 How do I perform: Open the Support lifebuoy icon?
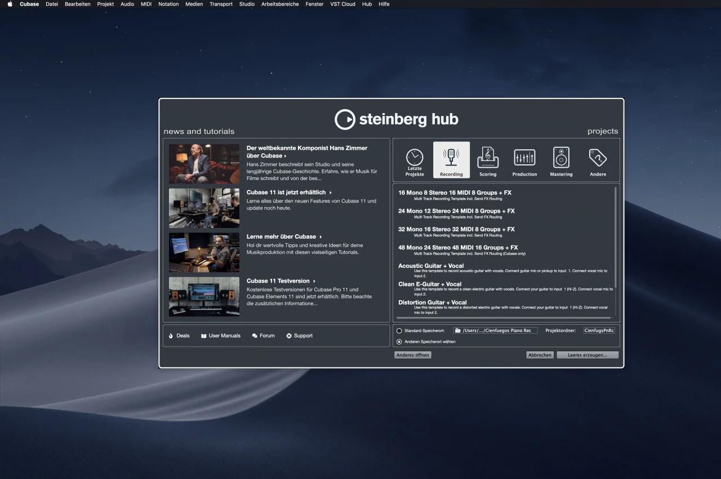[x=289, y=336]
